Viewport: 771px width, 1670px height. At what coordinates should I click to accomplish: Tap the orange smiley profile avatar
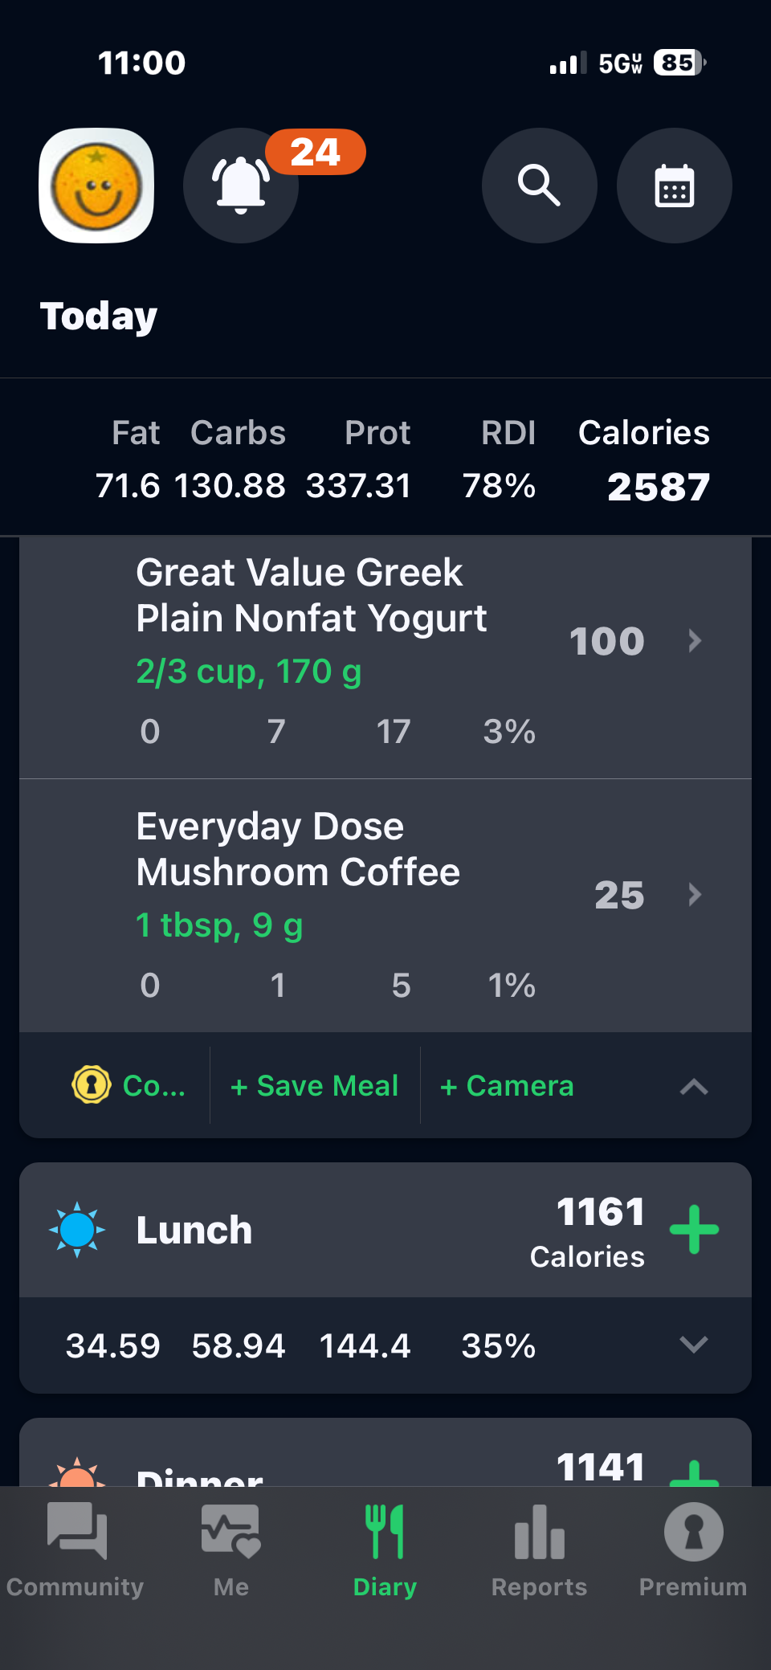(96, 186)
